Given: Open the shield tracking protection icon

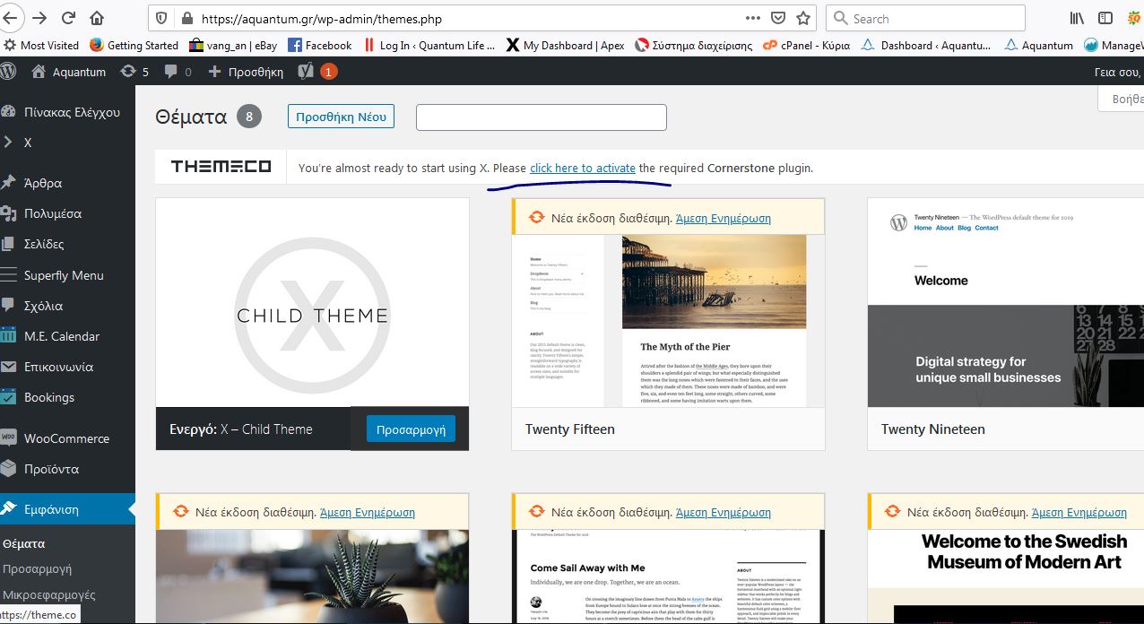Looking at the screenshot, I should point(161,18).
